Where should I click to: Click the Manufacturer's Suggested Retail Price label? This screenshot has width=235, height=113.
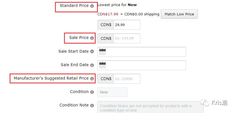(x=51, y=78)
